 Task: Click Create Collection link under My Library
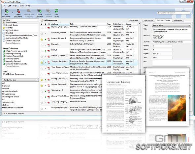coord(13,43)
